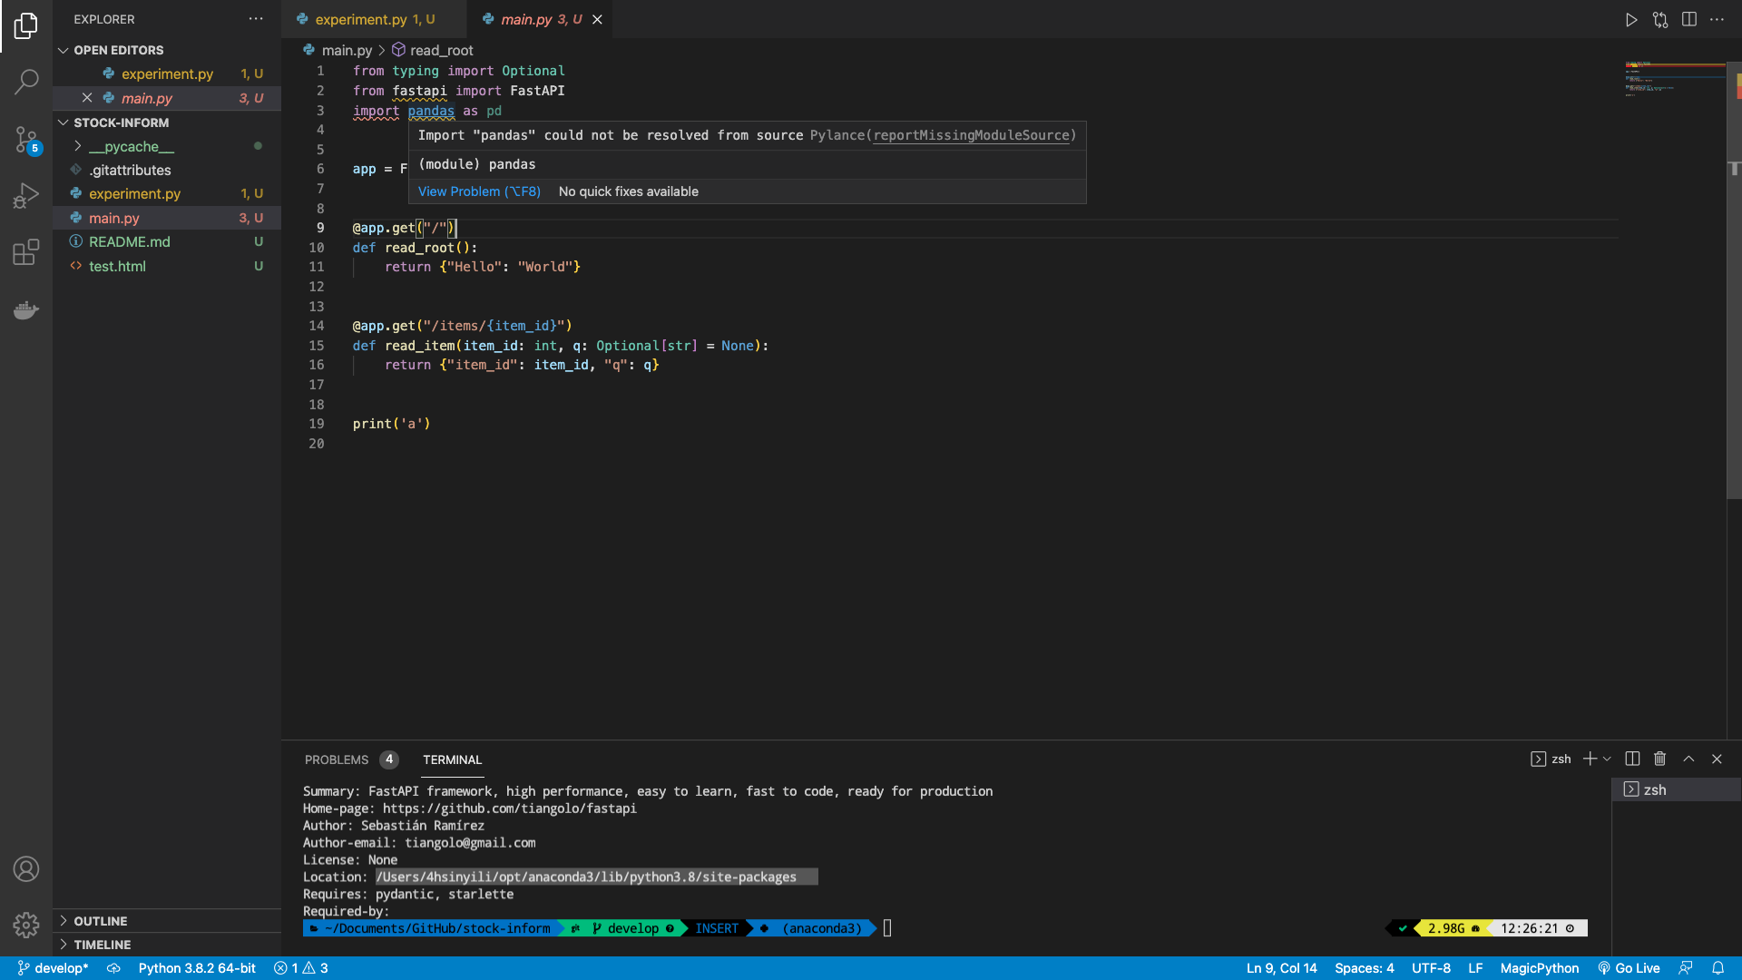1742x980 pixels.
Task: Open the Run and Debug view
Action: tap(26, 195)
